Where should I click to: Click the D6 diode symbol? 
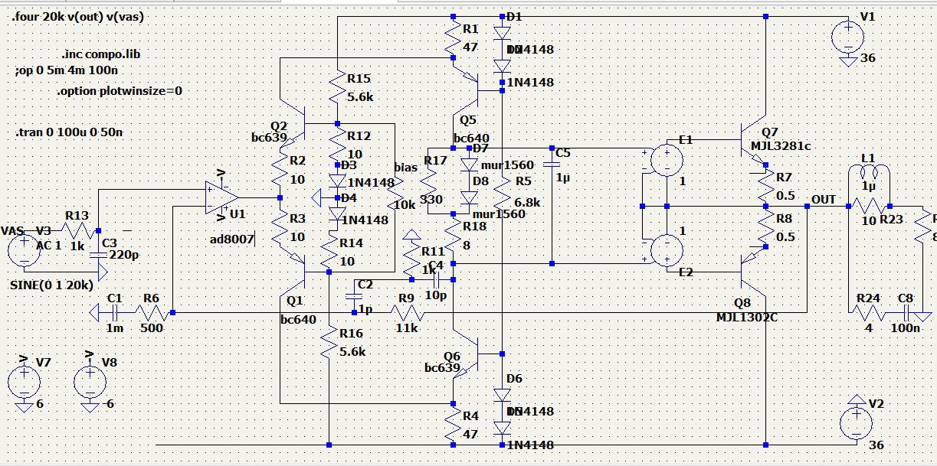pyautogui.click(x=502, y=396)
